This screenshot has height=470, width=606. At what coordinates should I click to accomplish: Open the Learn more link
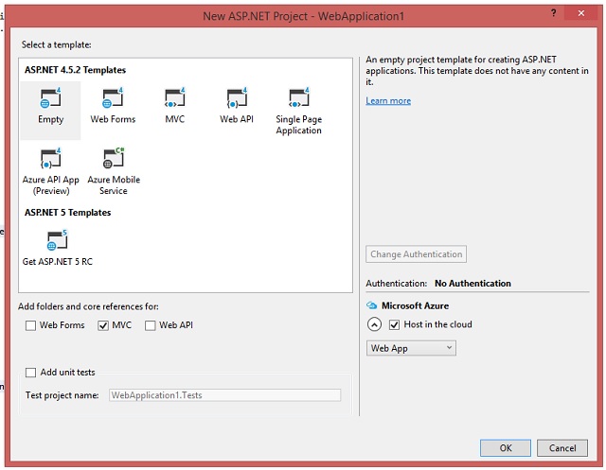[388, 100]
